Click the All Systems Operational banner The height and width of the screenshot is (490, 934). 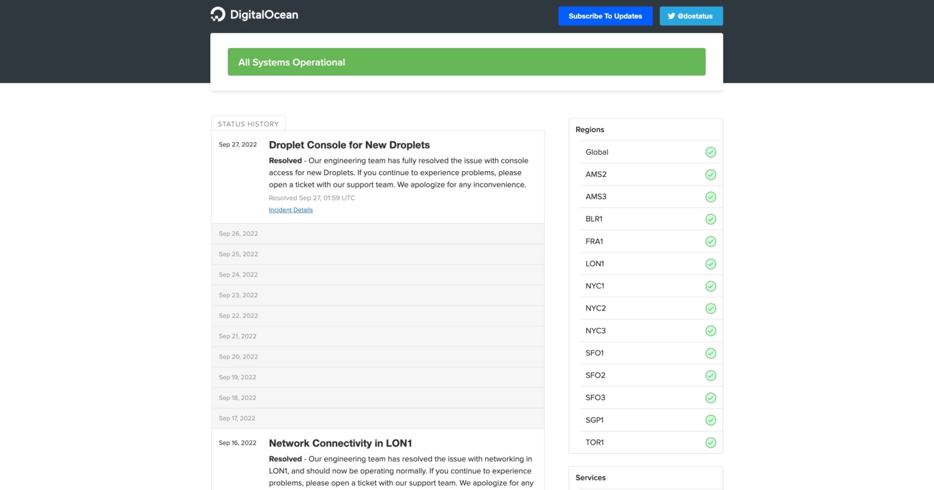[466, 62]
